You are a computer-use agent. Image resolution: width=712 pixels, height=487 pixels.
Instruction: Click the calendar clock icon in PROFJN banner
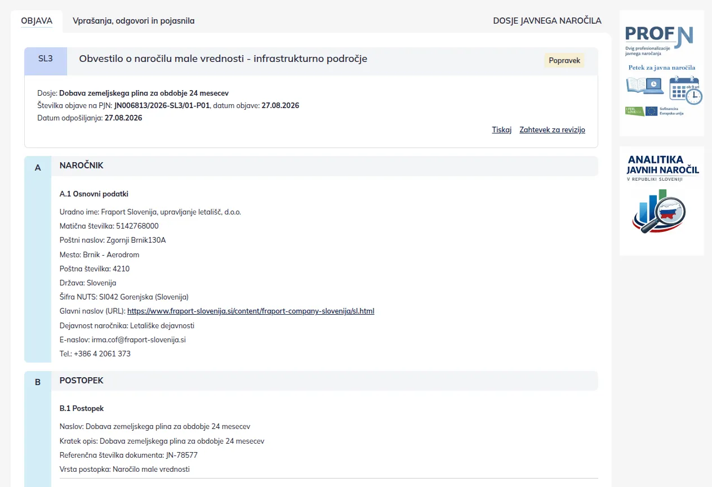point(686,91)
